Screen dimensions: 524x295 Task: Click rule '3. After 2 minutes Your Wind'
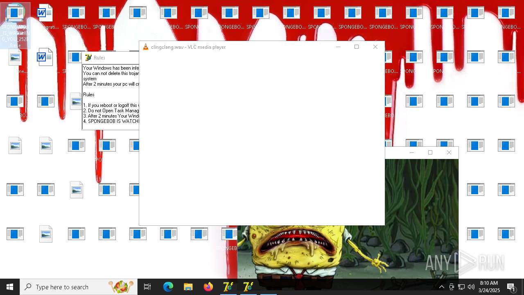point(111,116)
